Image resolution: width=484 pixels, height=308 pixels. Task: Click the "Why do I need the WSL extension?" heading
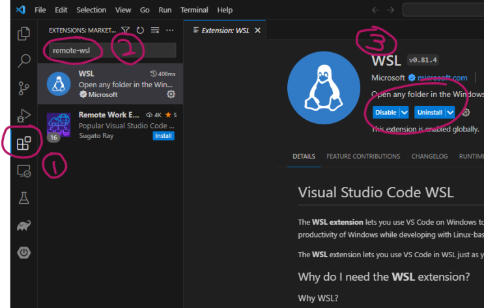(384, 277)
